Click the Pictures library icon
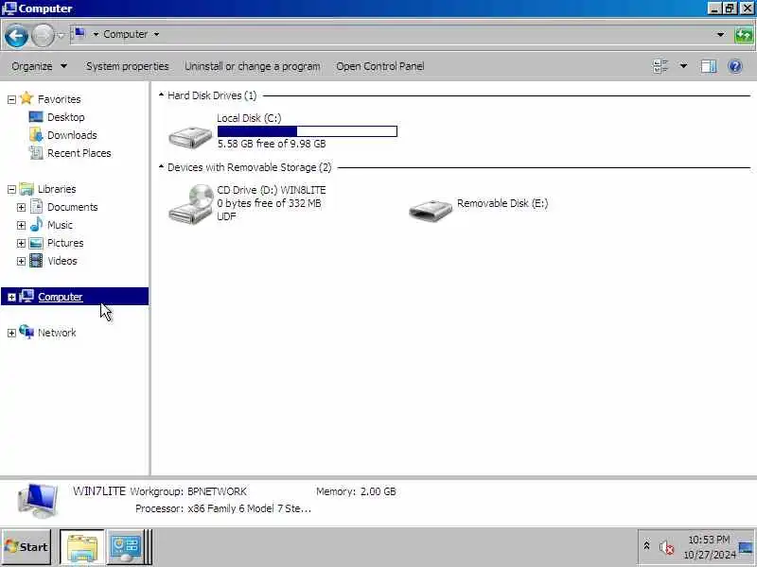This screenshot has width=757, height=567. 36,243
